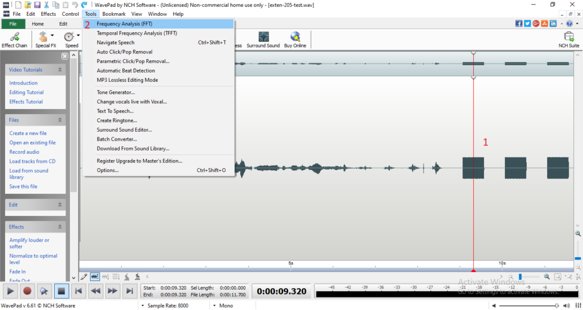This screenshot has height=310, width=583.
Task: Adjust the volume slider in status bar
Action: (556, 305)
